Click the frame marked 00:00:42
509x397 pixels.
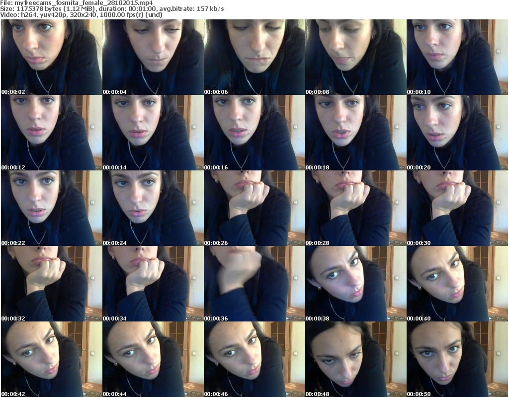tap(52, 359)
